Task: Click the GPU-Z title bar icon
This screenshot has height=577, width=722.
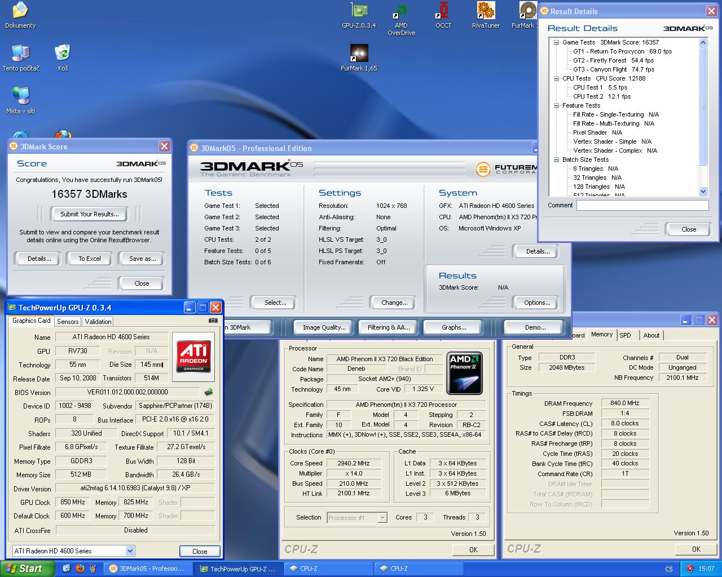Action: point(12,308)
